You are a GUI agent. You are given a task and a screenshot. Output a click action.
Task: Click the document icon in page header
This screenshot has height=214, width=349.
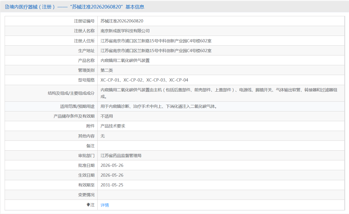[x=7, y=7]
